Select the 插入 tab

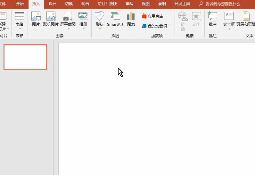[36, 4]
